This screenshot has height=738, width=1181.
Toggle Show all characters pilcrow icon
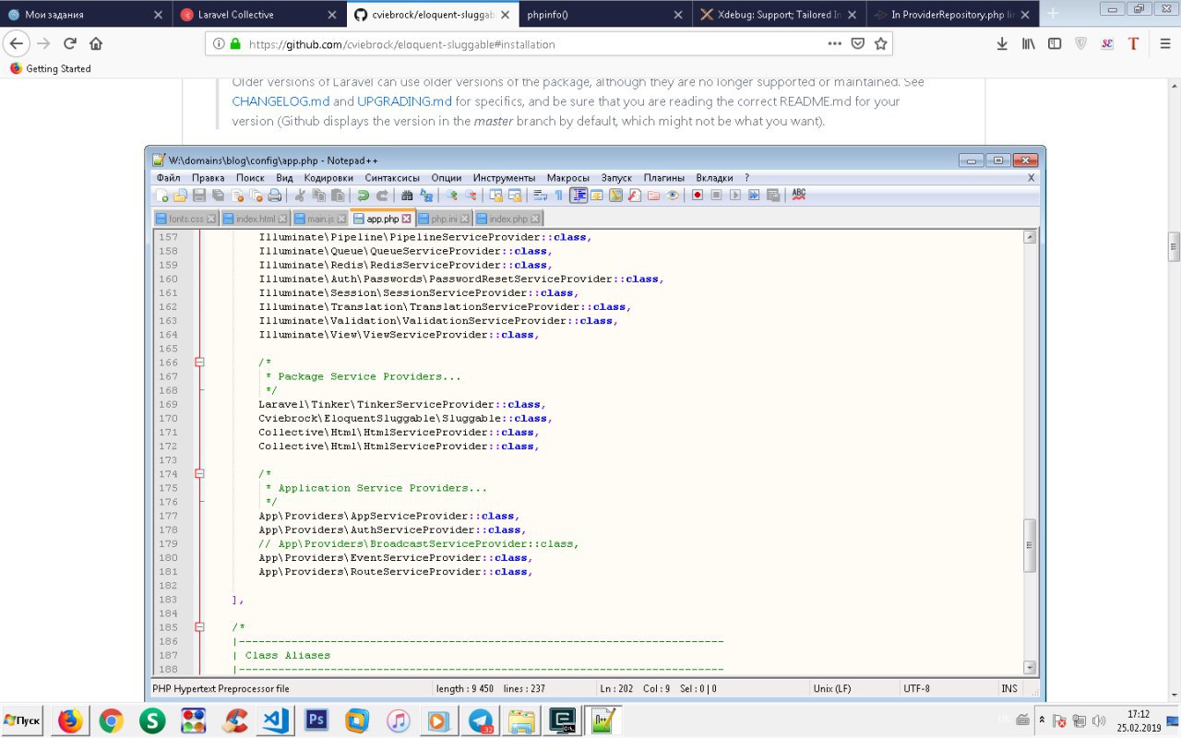click(x=558, y=195)
